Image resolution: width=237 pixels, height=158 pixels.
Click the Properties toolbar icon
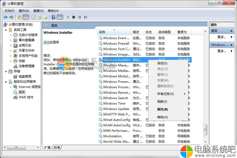coord(33,17)
